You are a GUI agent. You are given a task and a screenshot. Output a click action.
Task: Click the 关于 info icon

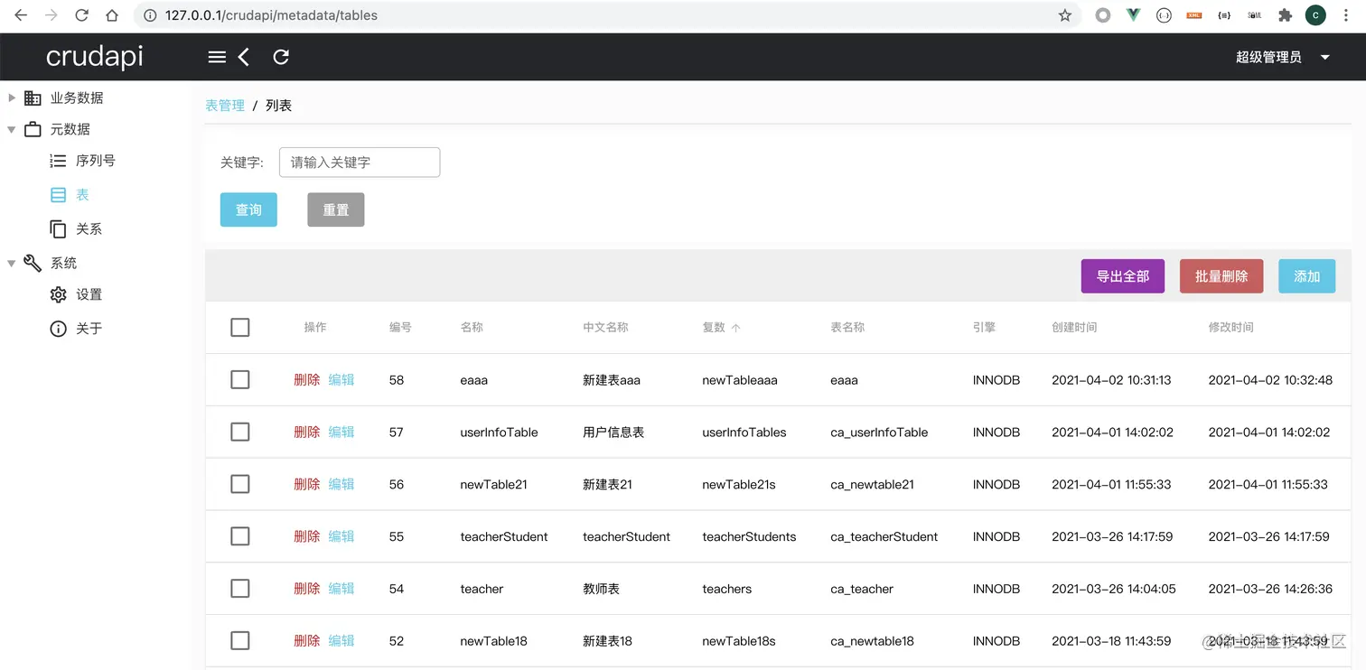point(58,329)
